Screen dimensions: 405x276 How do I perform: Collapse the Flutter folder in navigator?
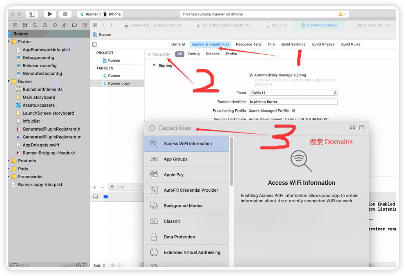click(9, 42)
